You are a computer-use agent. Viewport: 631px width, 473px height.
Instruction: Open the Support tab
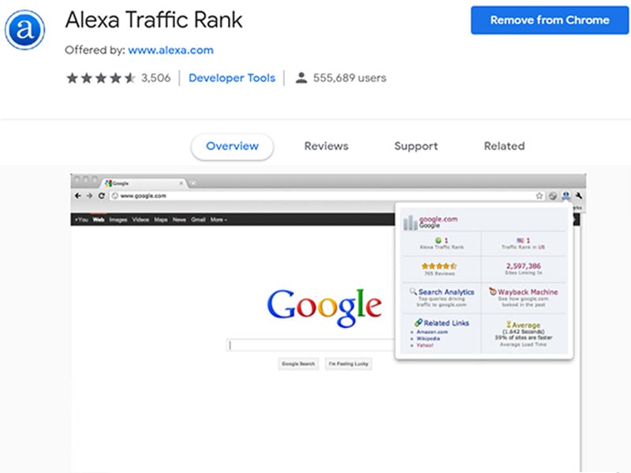click(416, 147)
